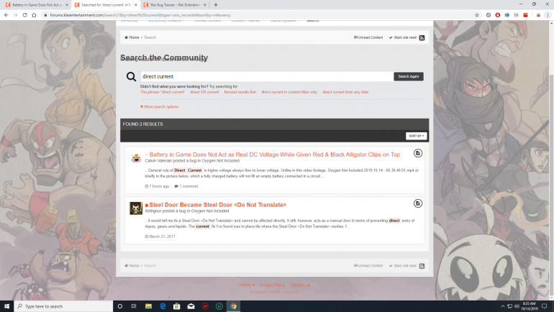Click 'direct current from any date'

pos(345,92)
